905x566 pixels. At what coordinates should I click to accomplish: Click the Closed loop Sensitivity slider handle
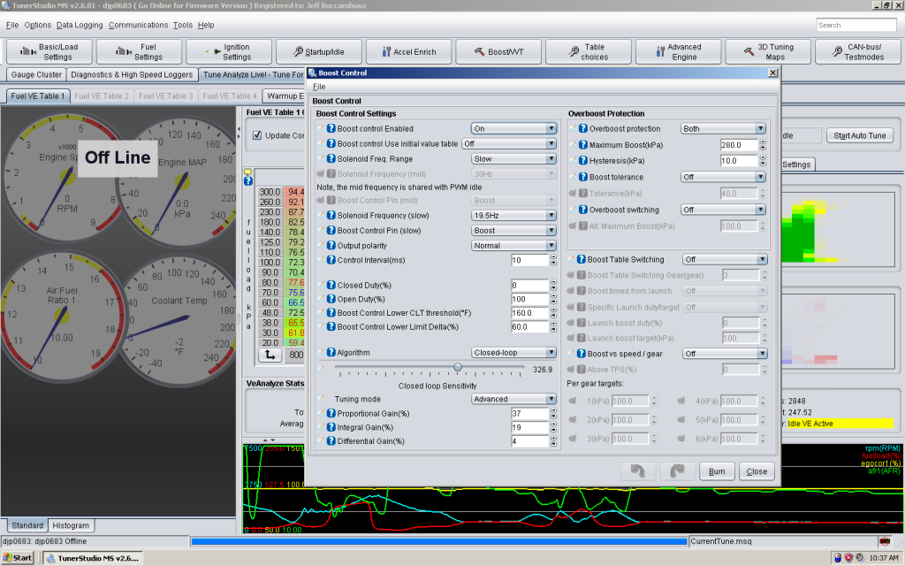click(x=458, y=367)
